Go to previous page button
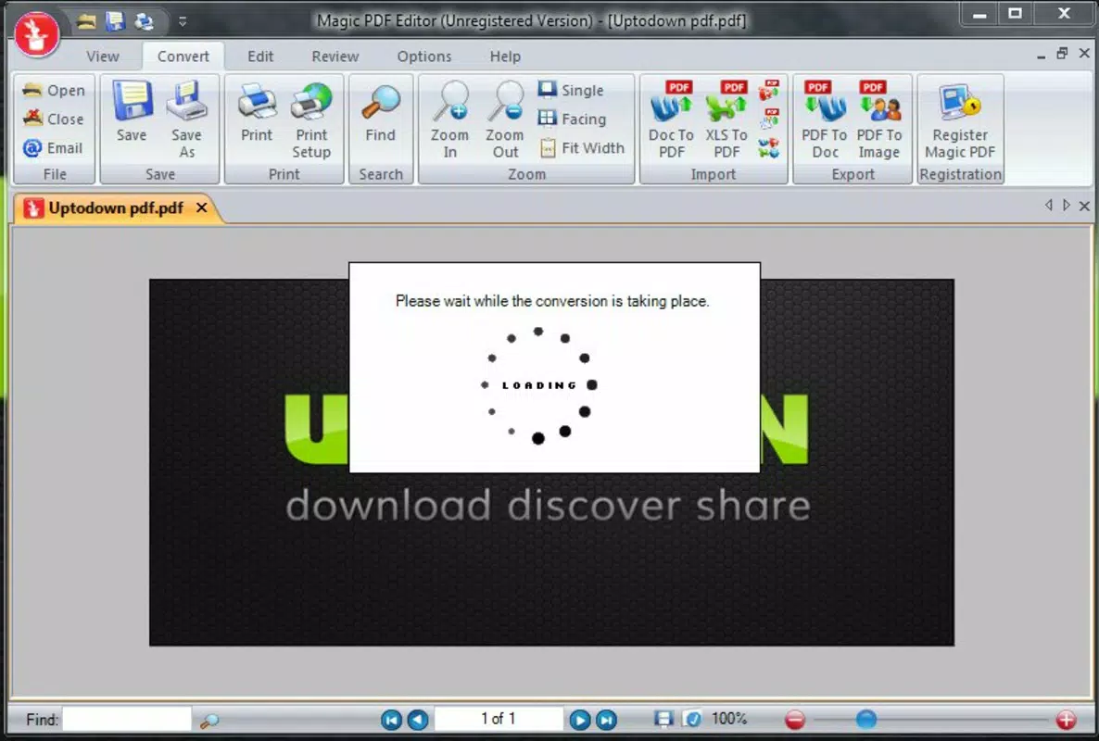The height and width of the screenshot is (741, 1099). coord(418,720)
